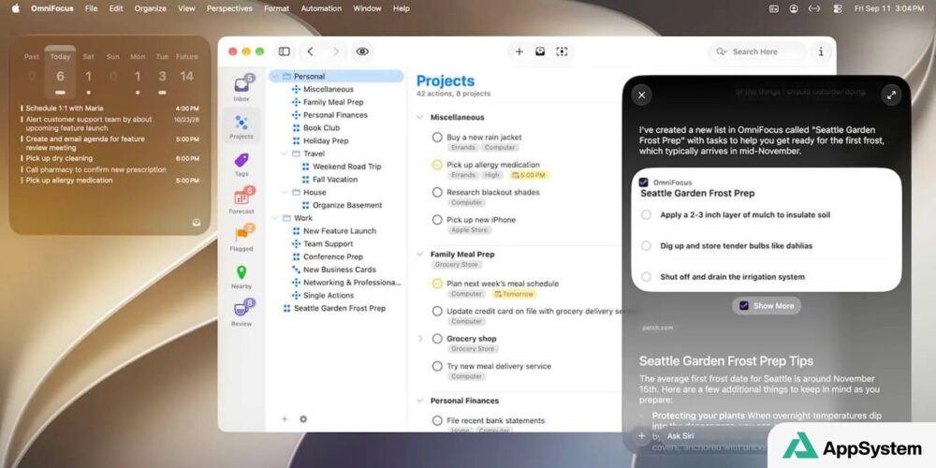Click Show More in Siri panel
Screen dimensions: 936x468
point(767,306)
